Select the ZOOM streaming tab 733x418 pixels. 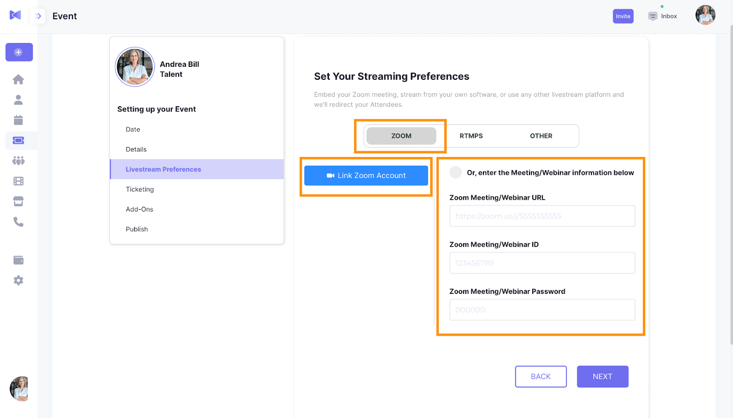click(401, 136)
